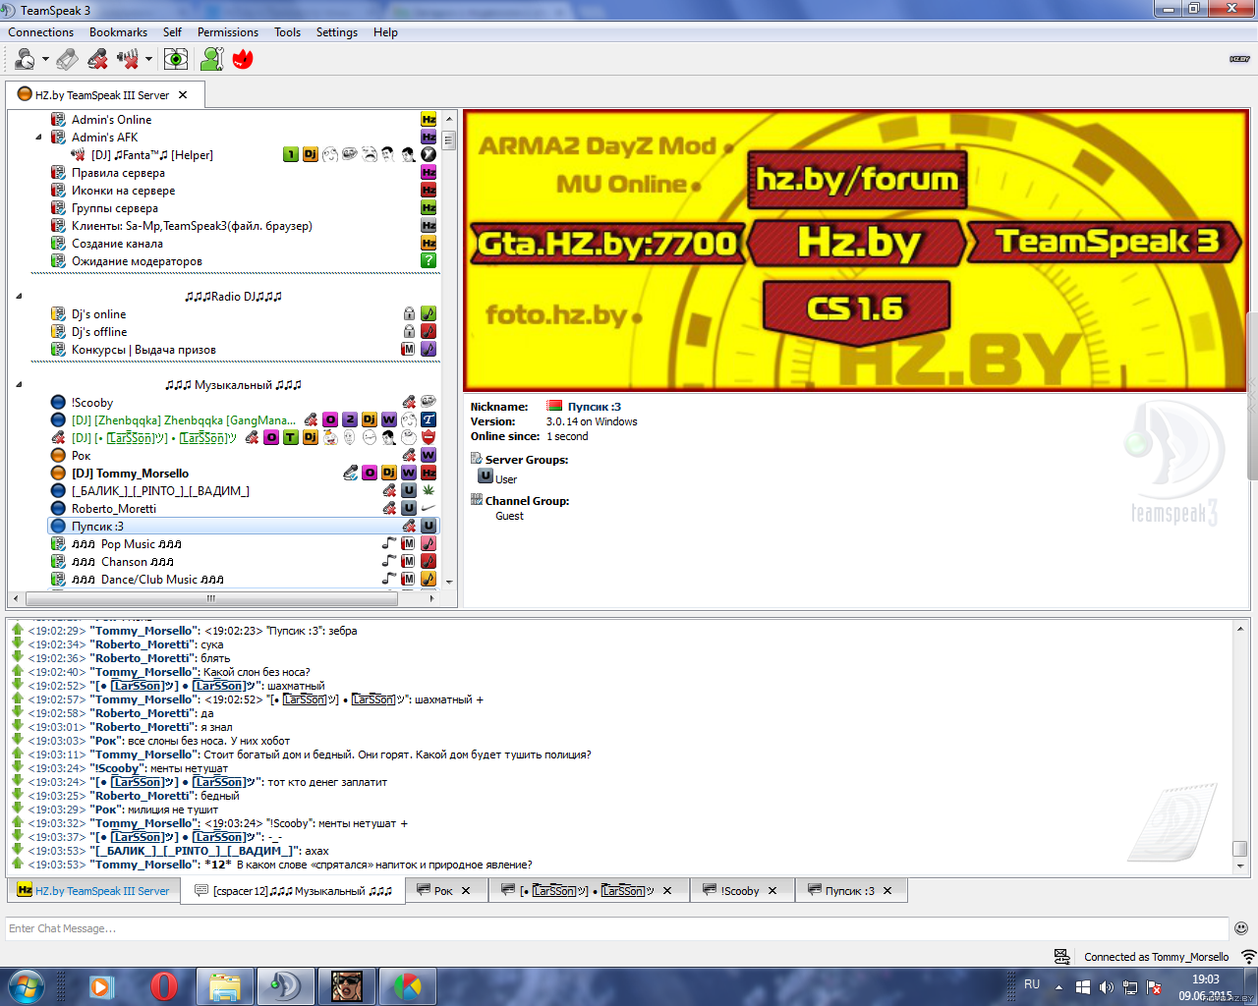
Task: Toggle the Away status toolbar icon
Action: coord(25,59)
